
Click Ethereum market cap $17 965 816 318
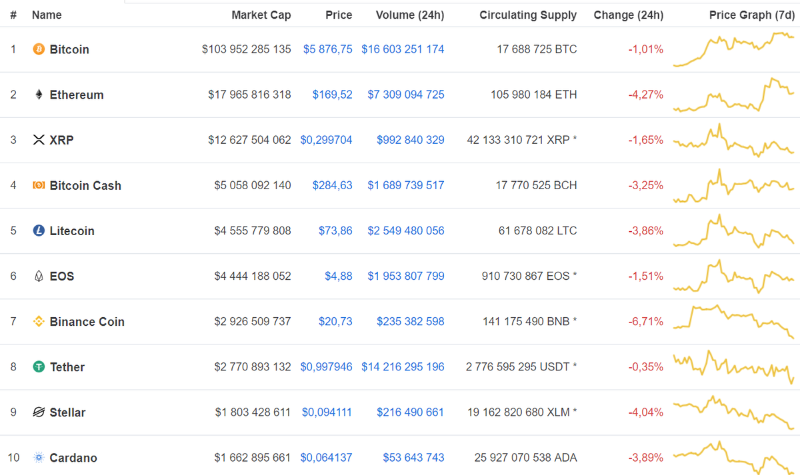coord(249,95)
